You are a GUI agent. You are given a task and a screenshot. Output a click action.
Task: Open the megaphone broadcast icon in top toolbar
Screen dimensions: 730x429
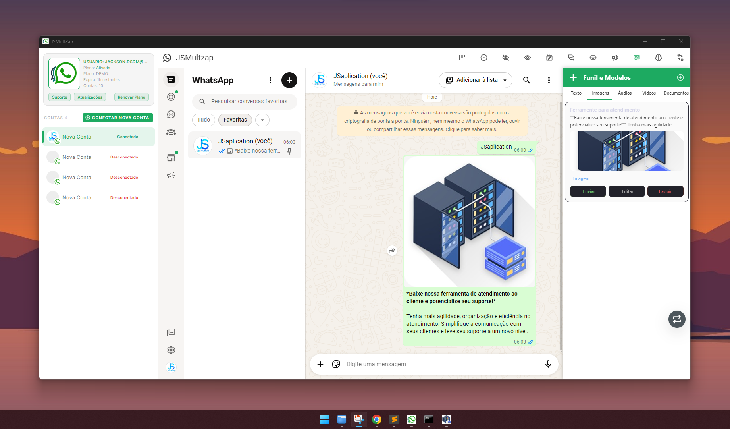615,58
